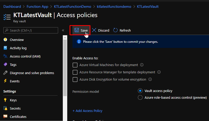209x121 pixels.
Task: Click the purple Tags icon
Action: 5,65
